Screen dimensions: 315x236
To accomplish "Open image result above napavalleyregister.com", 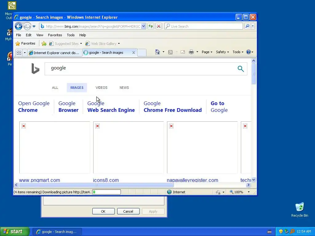I will [x=202, y=147].
